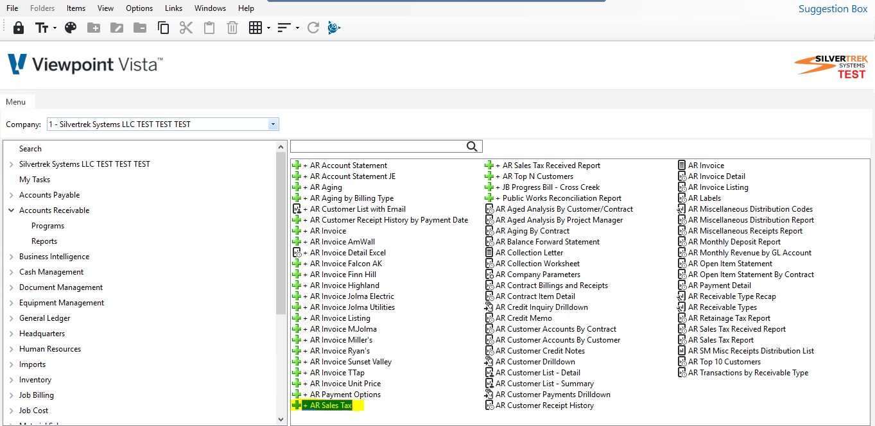The width and height of the screenshot is (875, 426).
Task: Open the Windows menu
Action: pos(210,8)
